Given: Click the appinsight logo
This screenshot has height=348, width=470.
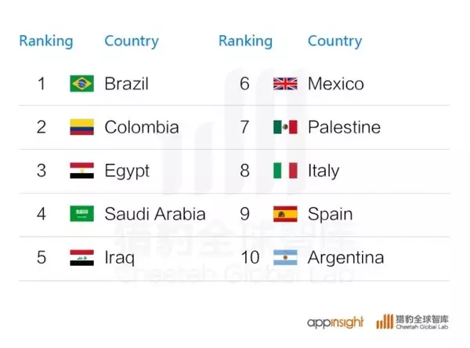Looking at the screenshot, I should [336, 321].
